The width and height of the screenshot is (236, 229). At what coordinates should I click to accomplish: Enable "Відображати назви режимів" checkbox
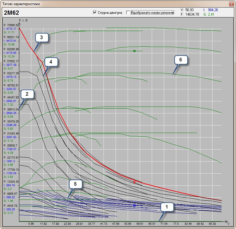128,13
